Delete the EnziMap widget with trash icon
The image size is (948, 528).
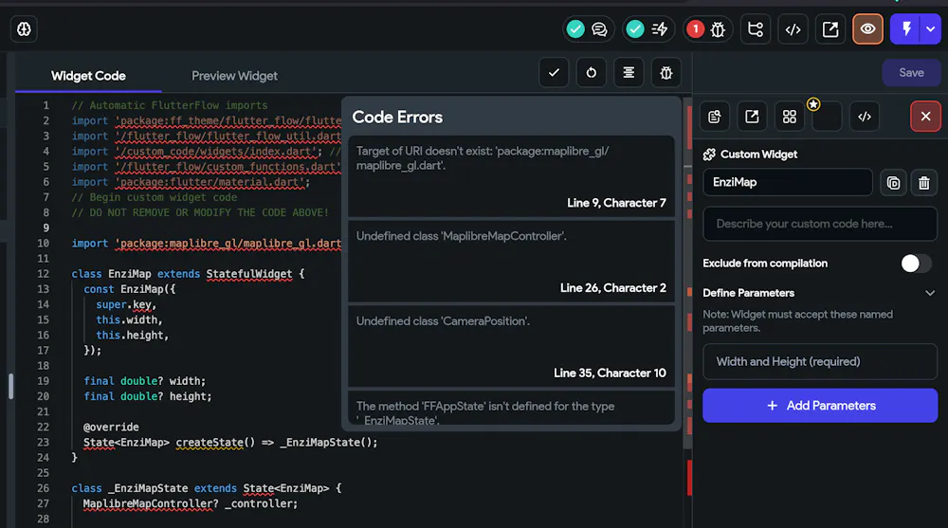tap(923, 183)
